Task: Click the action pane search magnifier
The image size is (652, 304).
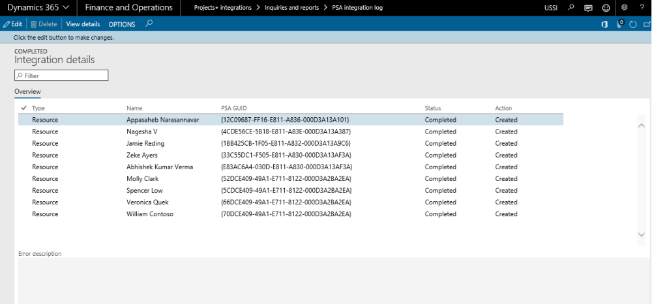Action: 149,24
